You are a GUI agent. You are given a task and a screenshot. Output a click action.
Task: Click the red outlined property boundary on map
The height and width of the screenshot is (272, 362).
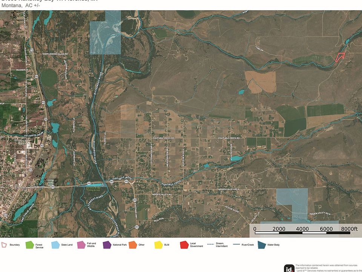tap(340, 57)
